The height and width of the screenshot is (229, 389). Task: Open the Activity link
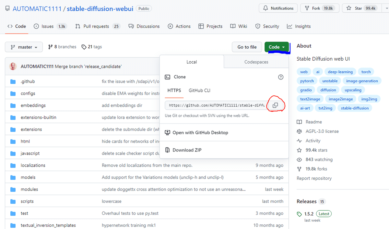pos(309,141)
